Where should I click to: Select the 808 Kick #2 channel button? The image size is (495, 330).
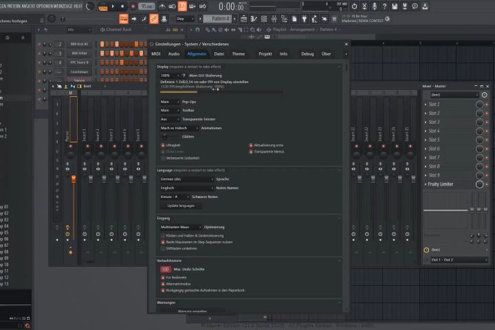point(79,44)
